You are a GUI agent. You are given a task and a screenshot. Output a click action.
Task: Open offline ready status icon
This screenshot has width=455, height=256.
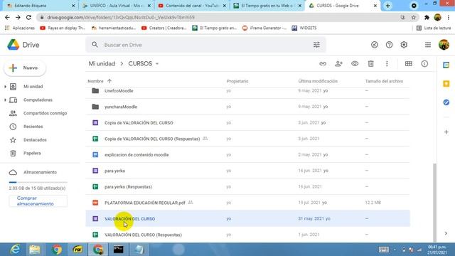tap(375, 45)
